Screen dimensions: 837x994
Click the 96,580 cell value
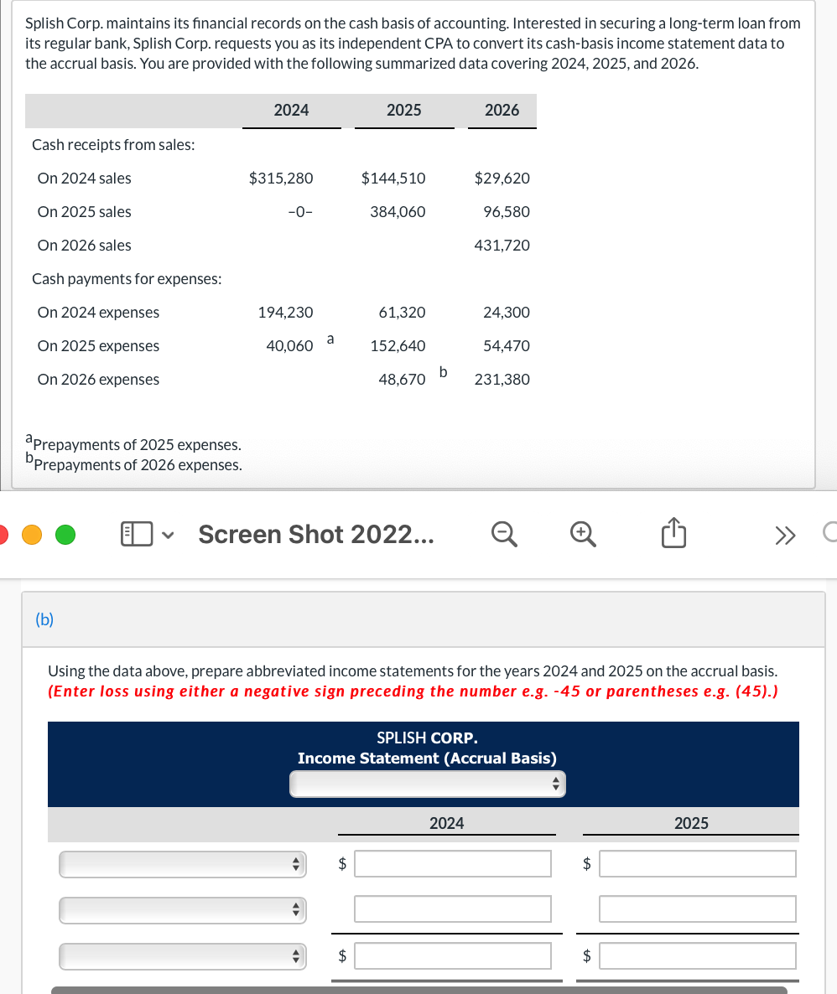[x=507, y=212]
